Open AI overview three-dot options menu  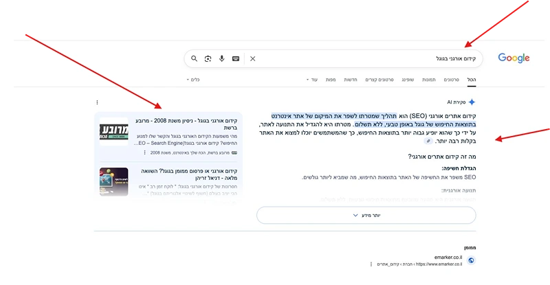click(97, 102)
